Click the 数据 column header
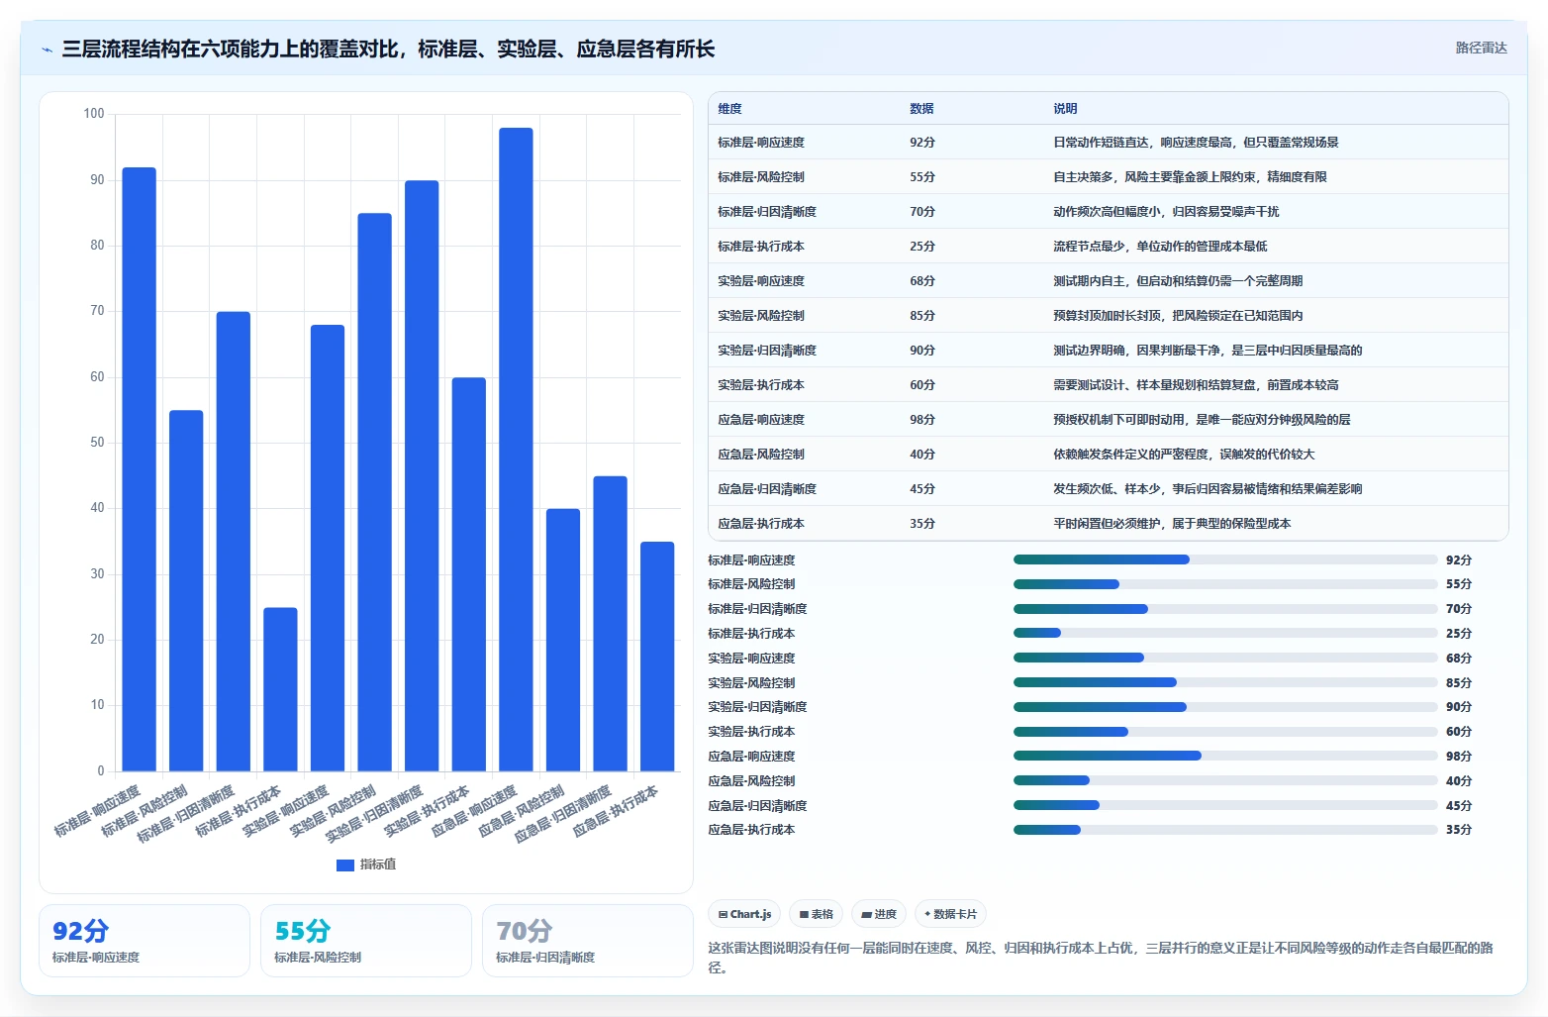 click(921, 109)
